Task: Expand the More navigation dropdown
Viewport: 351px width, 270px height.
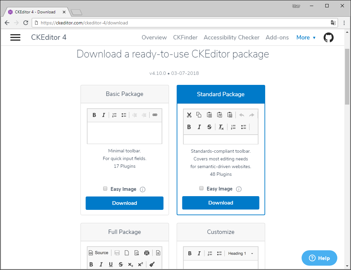Action: point(306,37)
